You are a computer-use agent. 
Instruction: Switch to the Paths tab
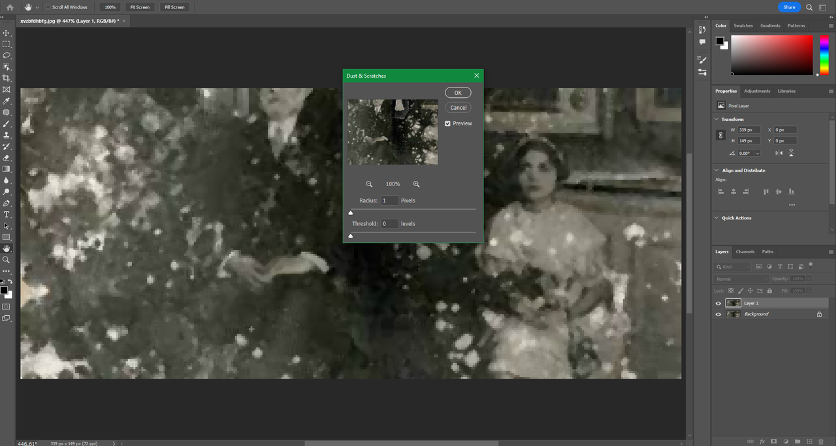click(767, 251)
